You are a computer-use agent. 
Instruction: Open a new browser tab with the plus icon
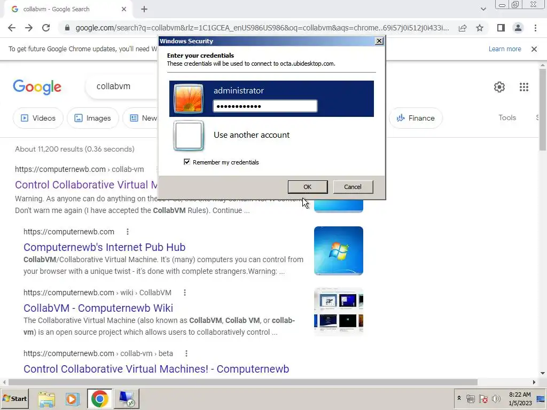(144, 9)
